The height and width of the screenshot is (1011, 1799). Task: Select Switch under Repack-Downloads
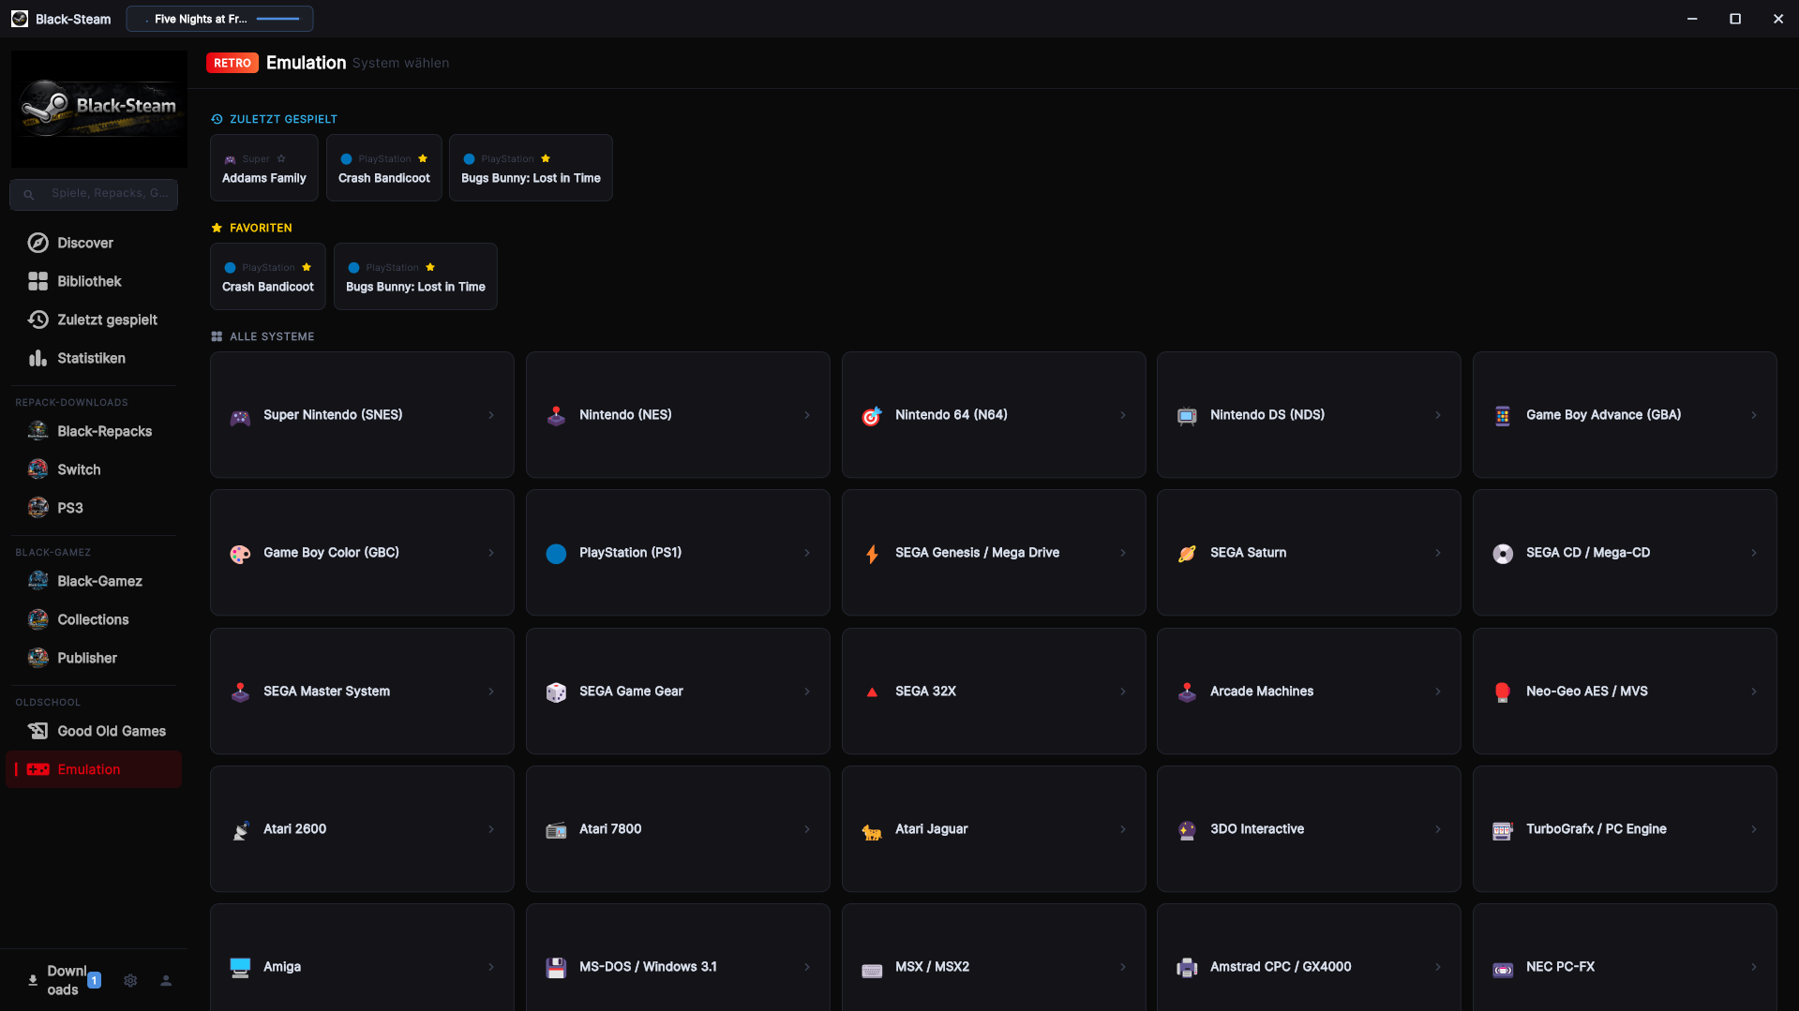pyautogui.click(x=94, y=469)
